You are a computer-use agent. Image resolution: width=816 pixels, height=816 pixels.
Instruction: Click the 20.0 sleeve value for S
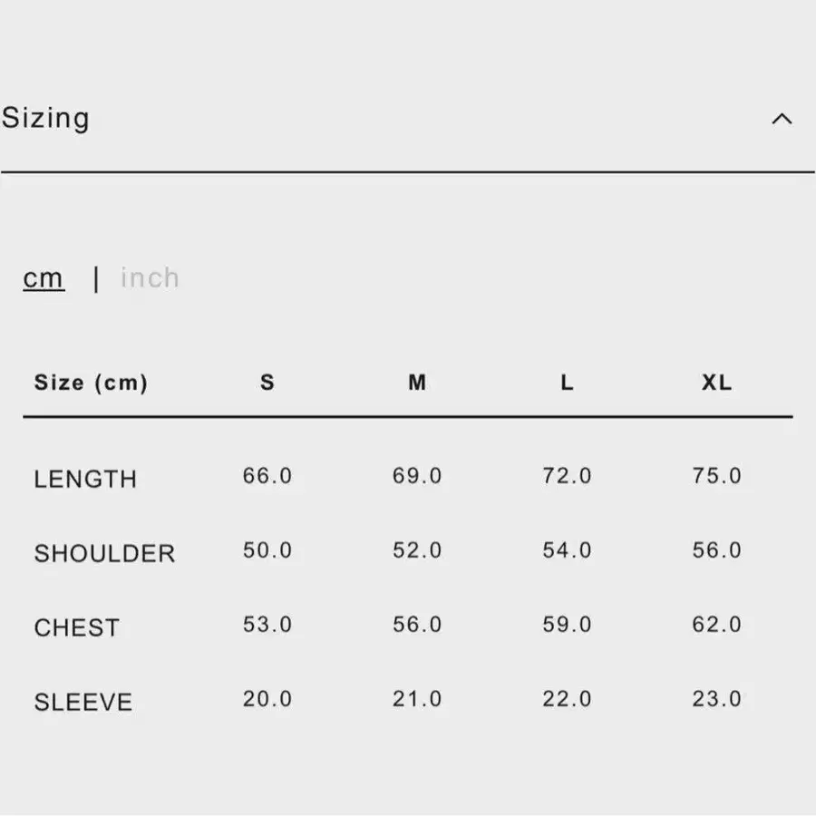(x=267, y=699)
